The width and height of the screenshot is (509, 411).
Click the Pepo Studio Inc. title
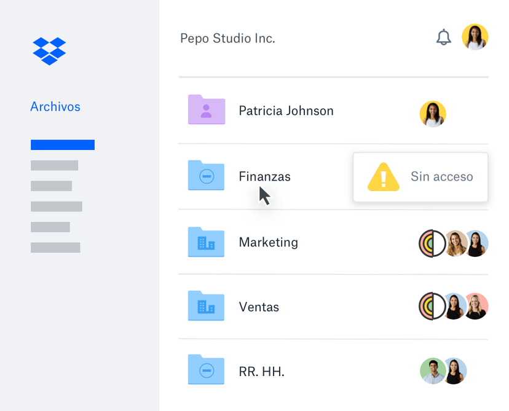[x=227, y=39]
